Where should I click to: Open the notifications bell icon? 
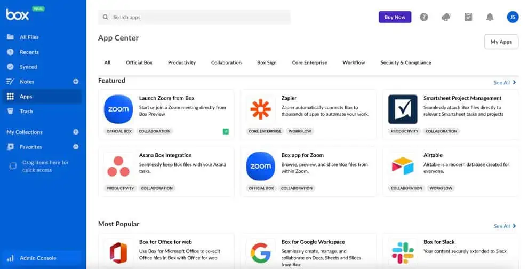pyautogui.click(x=490, y=17)
